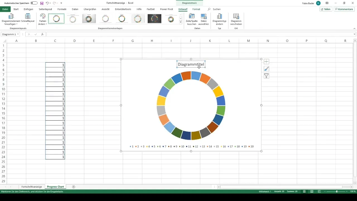Viewport: 357px width, 201px height.
Task: Click the Fabio Basler account avatar
Action: click(x=318, y=3)
